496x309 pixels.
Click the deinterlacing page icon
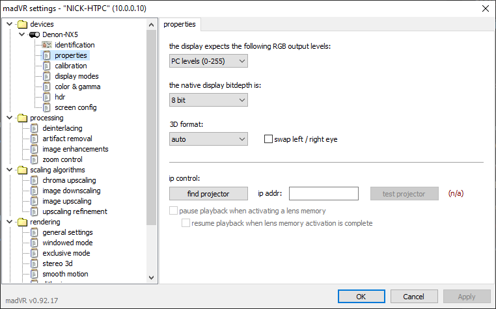click(x=34, y=128)
